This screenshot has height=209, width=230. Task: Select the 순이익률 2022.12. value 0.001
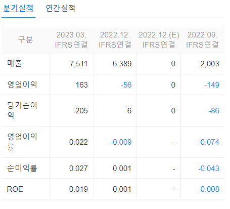(122, 169)
